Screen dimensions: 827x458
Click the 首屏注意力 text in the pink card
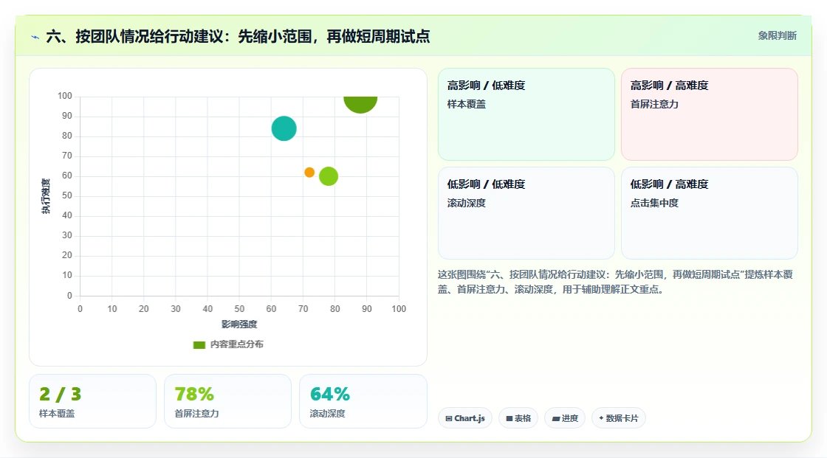click(x=654, y=104)
